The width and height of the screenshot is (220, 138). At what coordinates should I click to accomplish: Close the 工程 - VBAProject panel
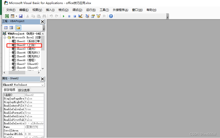click(42, 22)
